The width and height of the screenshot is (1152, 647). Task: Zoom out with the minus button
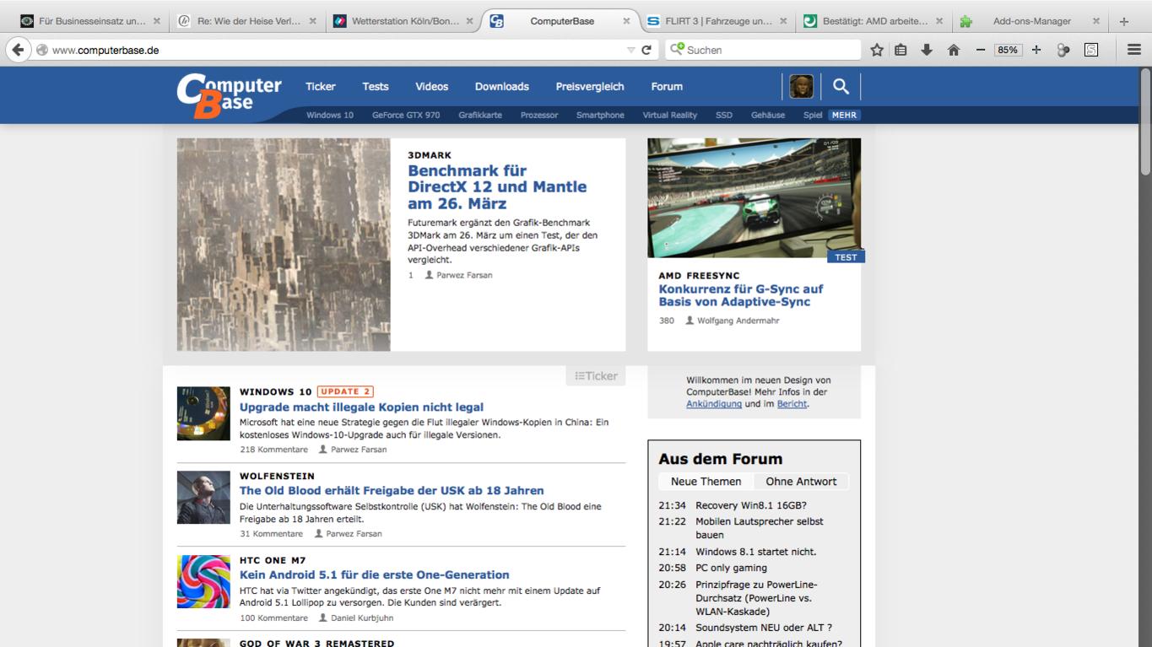981,50
